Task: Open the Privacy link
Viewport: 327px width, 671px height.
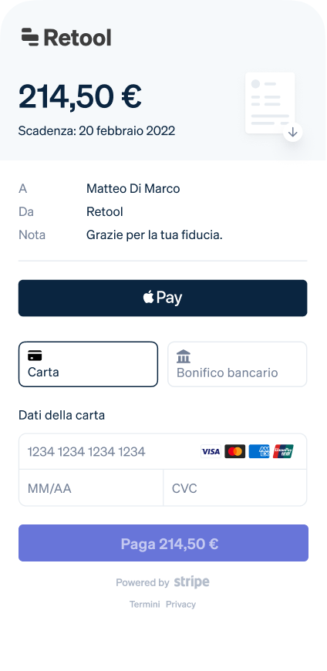Action: point(180,604)
